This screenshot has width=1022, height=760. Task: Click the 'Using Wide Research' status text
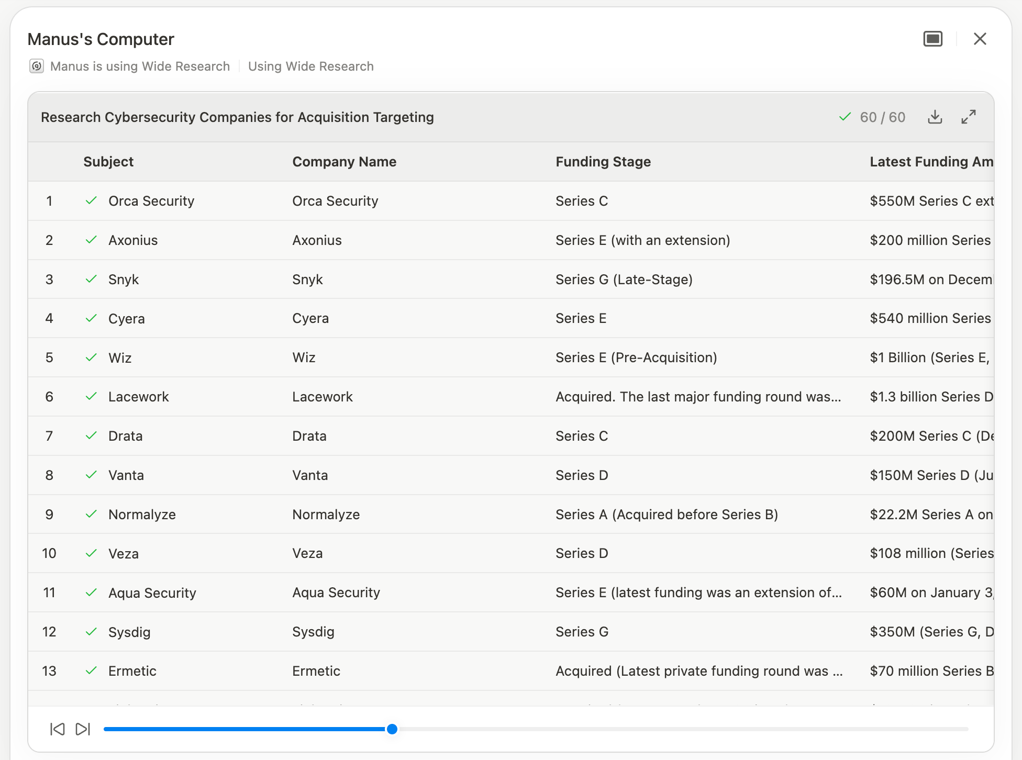tap(311, 66)
